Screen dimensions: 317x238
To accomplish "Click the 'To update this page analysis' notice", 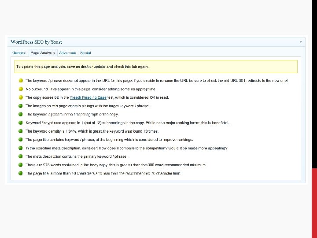I will click(156, 67).
